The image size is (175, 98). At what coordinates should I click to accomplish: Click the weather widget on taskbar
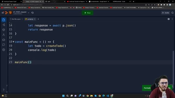[4, 96]
